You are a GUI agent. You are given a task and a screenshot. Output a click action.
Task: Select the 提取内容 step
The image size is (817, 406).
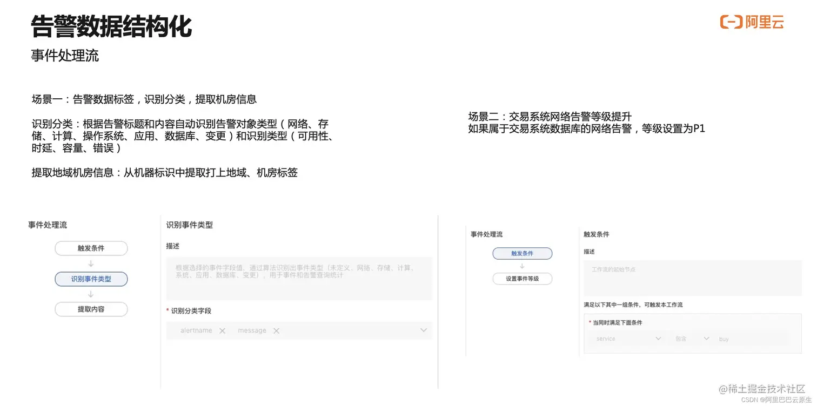[91, 309]
